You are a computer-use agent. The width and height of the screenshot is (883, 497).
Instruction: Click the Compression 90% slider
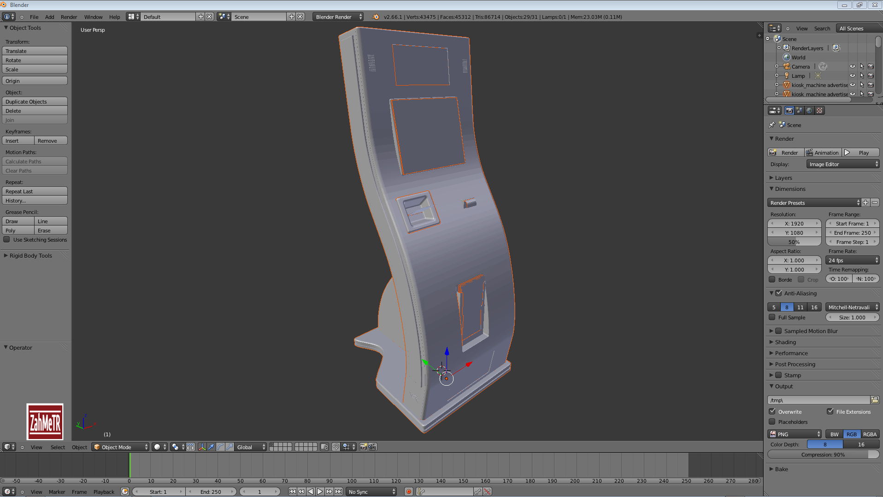point(823,454)
